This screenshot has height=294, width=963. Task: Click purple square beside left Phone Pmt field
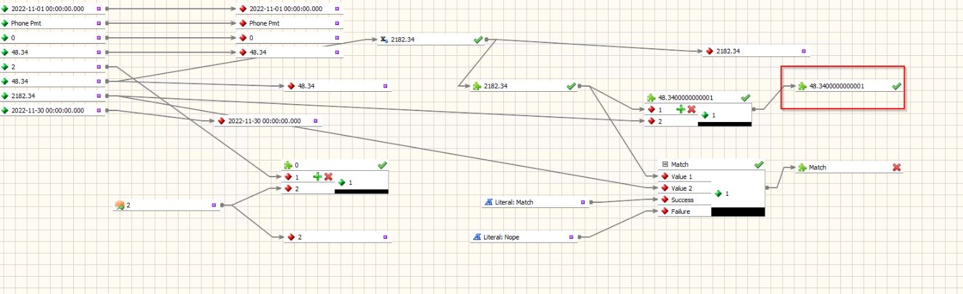click(98, 23)
